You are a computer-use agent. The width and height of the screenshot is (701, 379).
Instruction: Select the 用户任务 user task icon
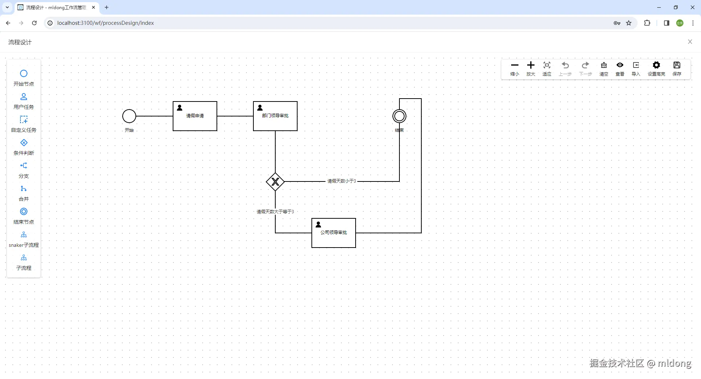pyautogui.click(x=24, y=96)
